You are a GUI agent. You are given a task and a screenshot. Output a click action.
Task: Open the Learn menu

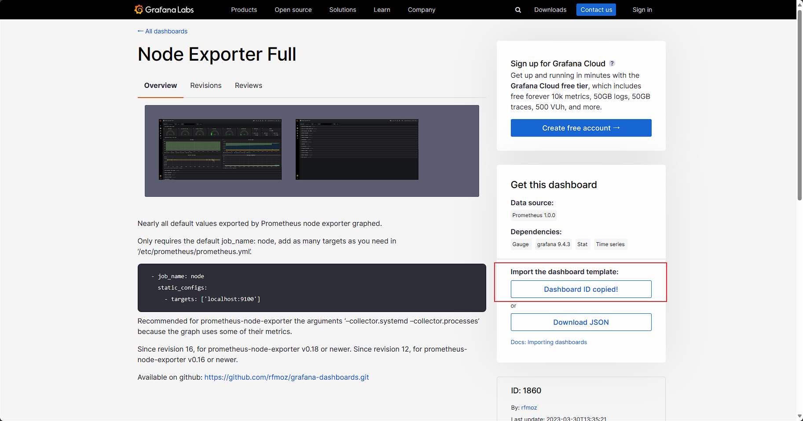click(x=382, y=10)
